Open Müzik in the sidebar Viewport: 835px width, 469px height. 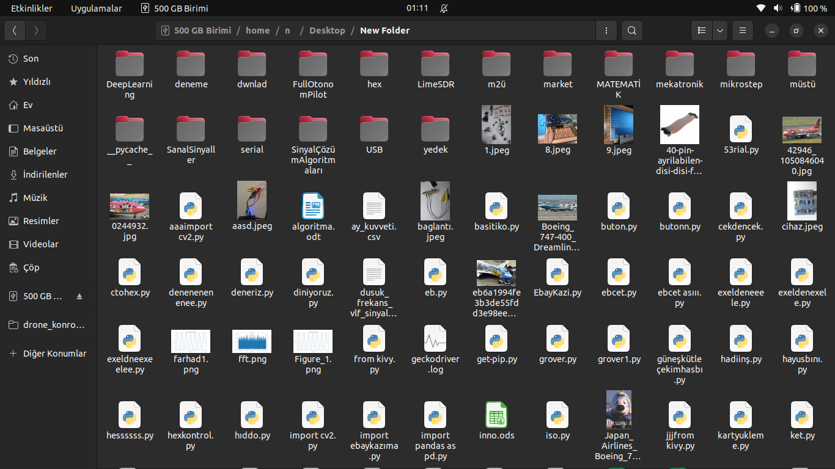[x=48, y=198]
